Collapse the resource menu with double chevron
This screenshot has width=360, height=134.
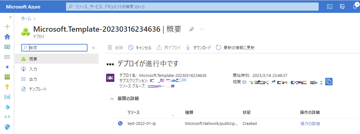click(x=93, y=48)
